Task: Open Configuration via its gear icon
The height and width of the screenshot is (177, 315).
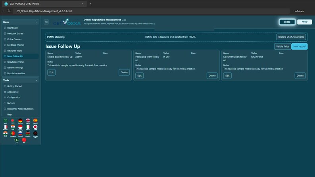Action: (5, 98)
